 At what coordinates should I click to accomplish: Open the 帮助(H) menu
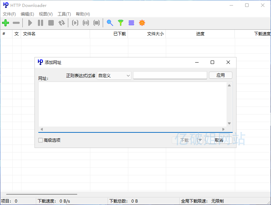(x=83, y=14)
